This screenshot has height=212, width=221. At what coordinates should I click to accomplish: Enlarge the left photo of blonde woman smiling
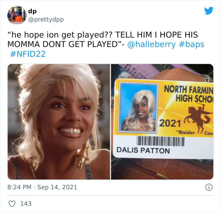click(x=59, y=122)
